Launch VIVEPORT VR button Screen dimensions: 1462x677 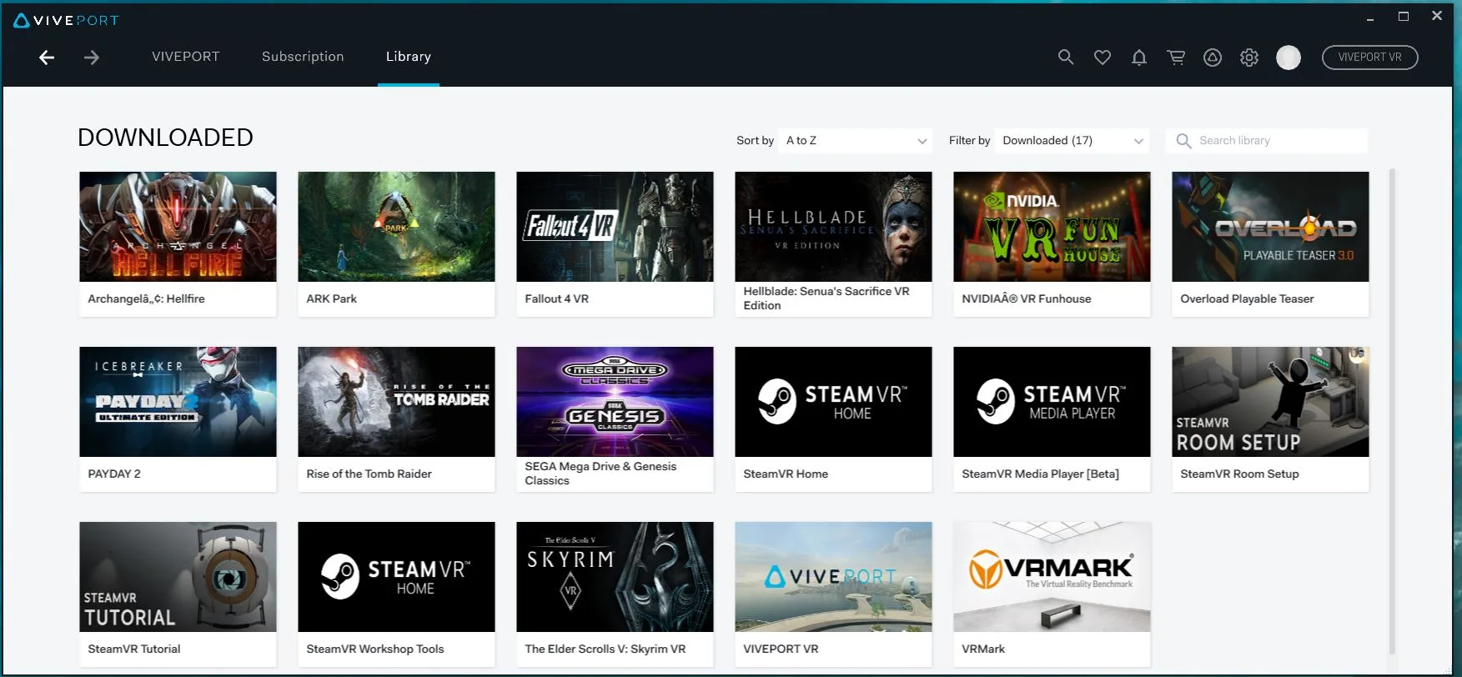coord(1369,57)
